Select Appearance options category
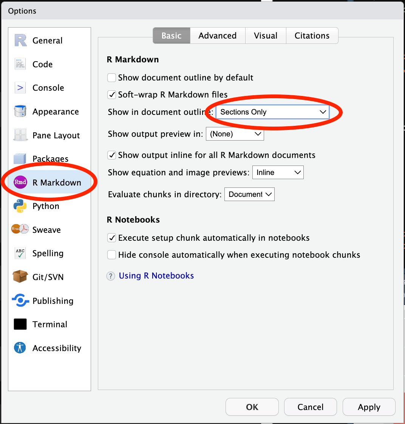The width and height of the screenshot is (405, 424). (x=49, y=111)
